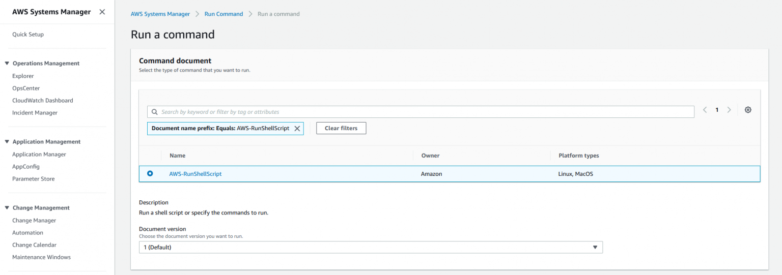Screen dimensions: 782x275
Task: Sort table by Name column header
Action: point(177,156)
